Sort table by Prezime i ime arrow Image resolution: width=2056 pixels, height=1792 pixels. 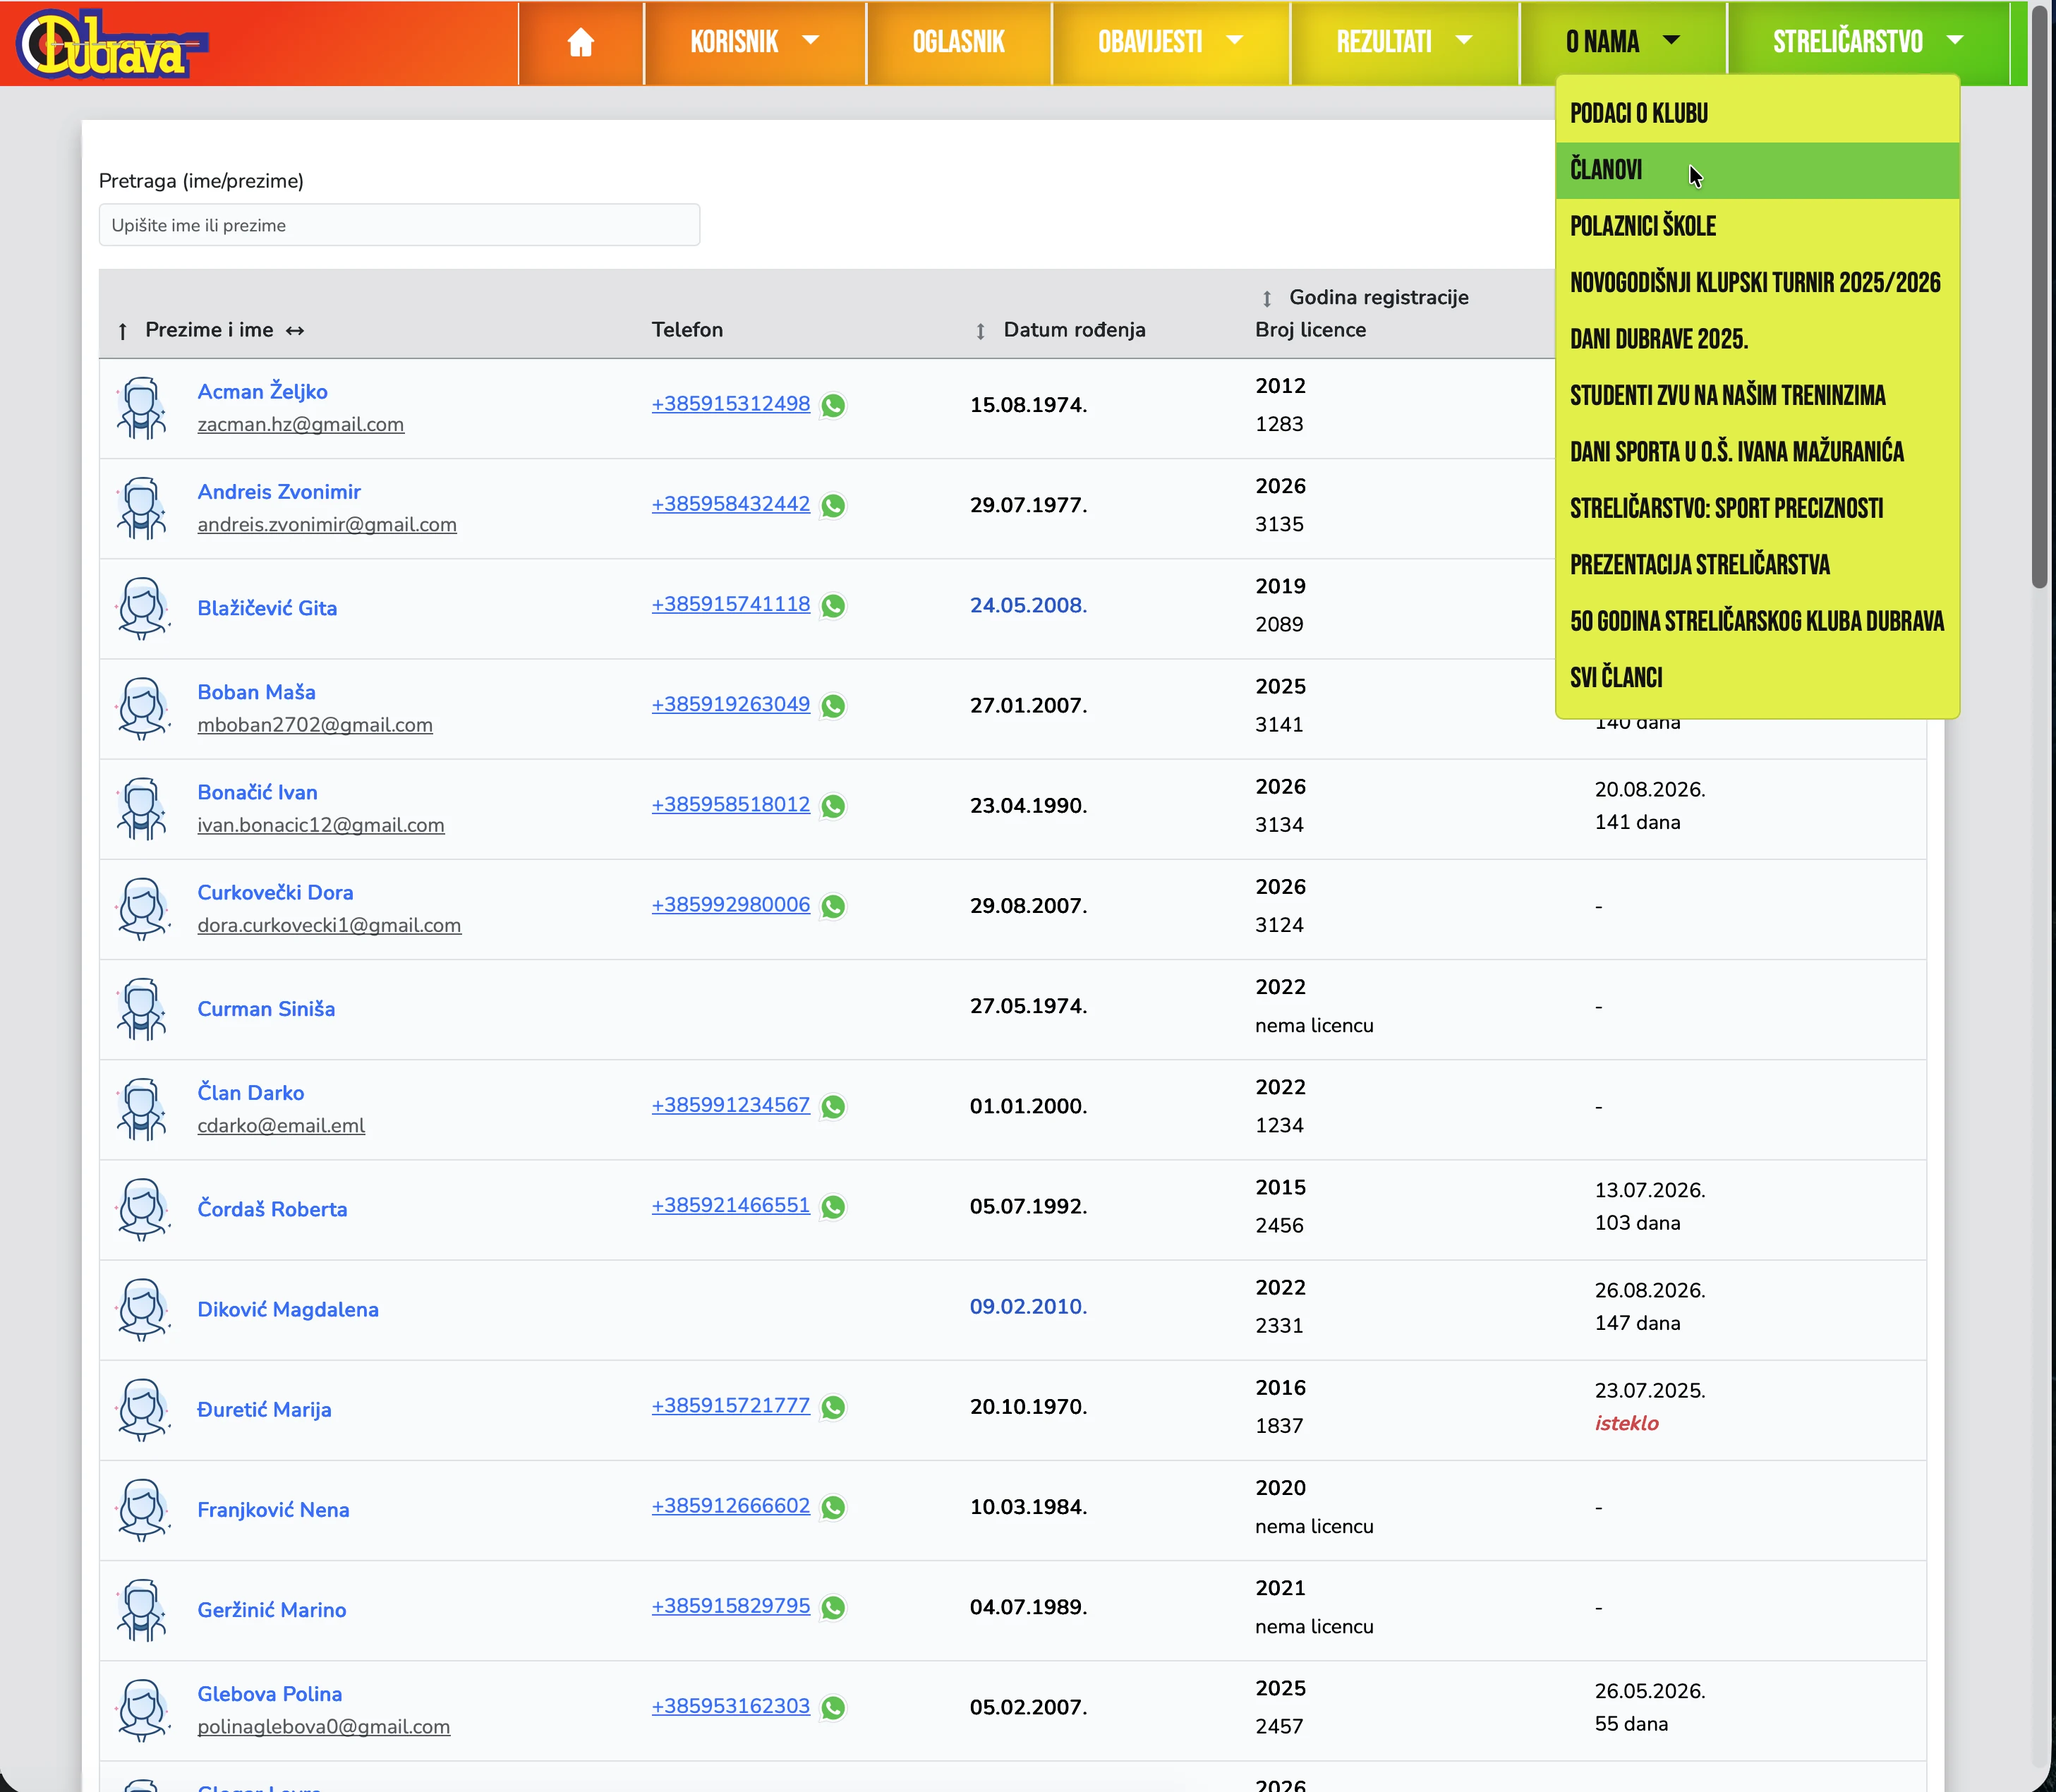122,331
